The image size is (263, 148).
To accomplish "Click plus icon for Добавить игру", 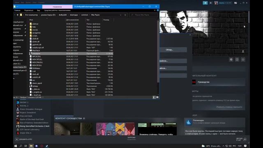I will 17,139.
